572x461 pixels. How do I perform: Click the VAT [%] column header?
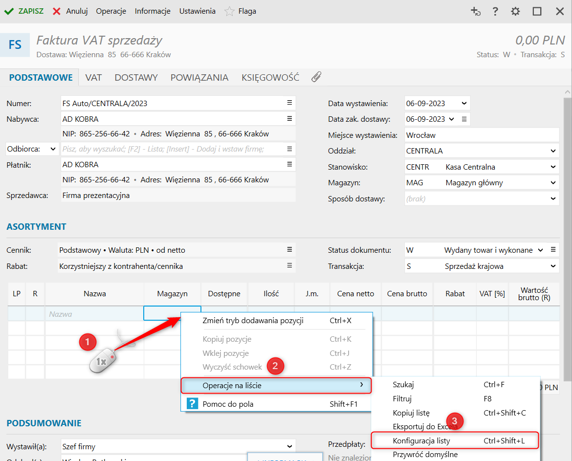pyautogui.click(x=492, y=294)
